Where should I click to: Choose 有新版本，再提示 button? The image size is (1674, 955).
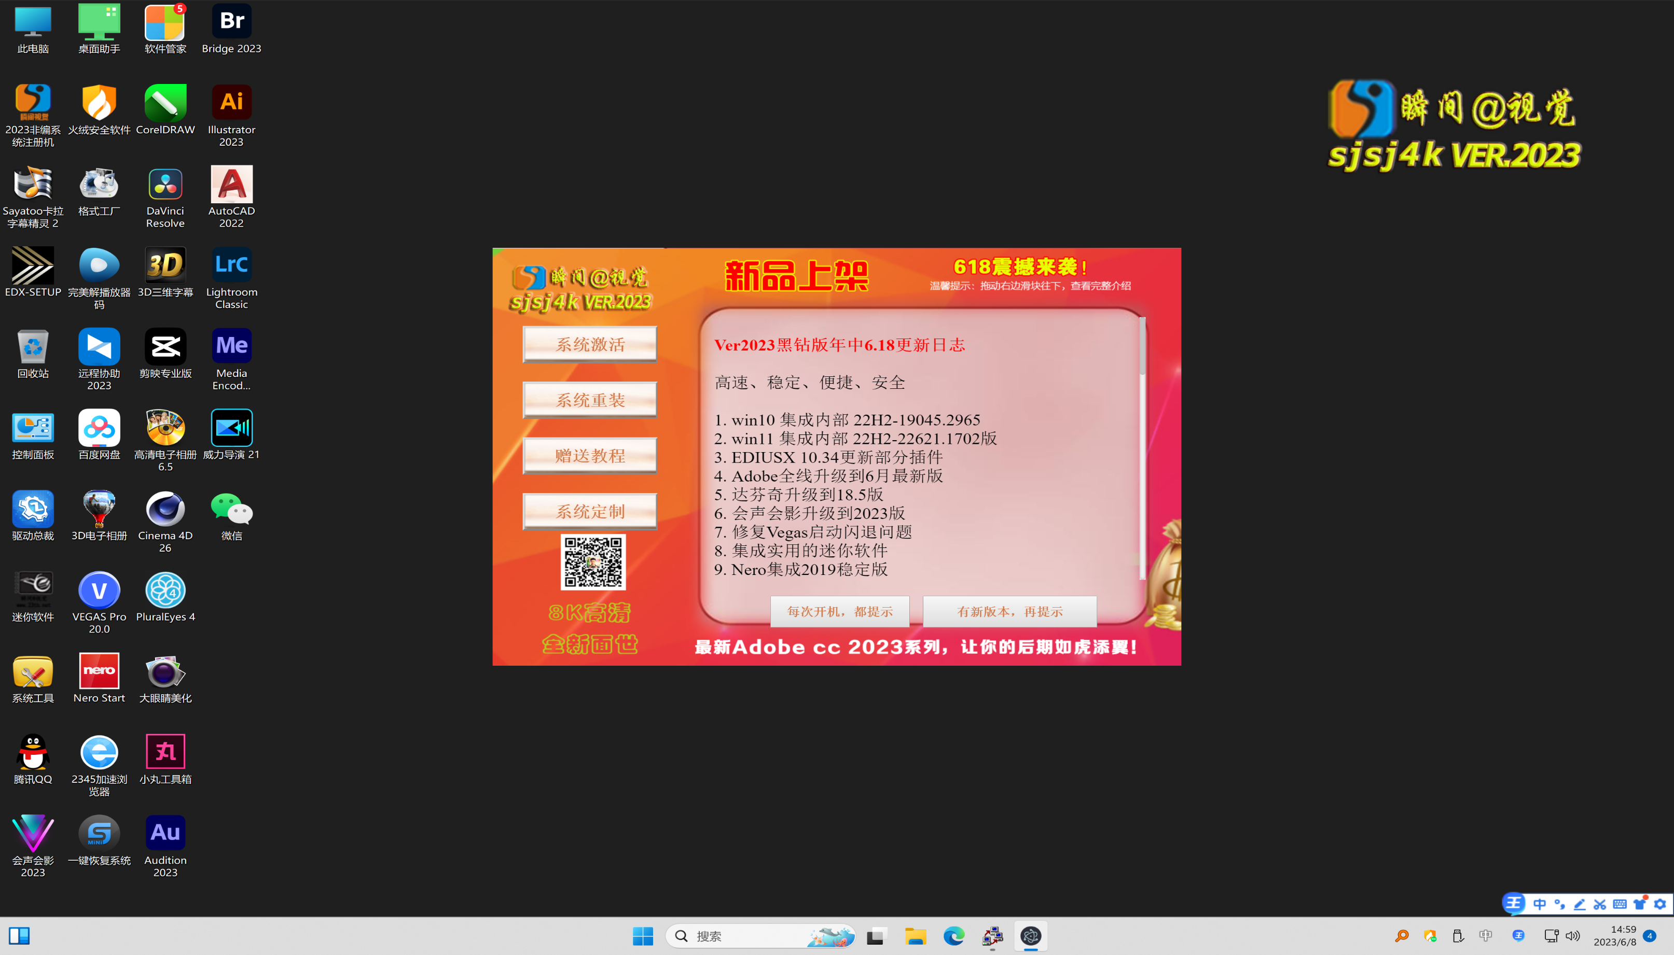[1009, 611]
